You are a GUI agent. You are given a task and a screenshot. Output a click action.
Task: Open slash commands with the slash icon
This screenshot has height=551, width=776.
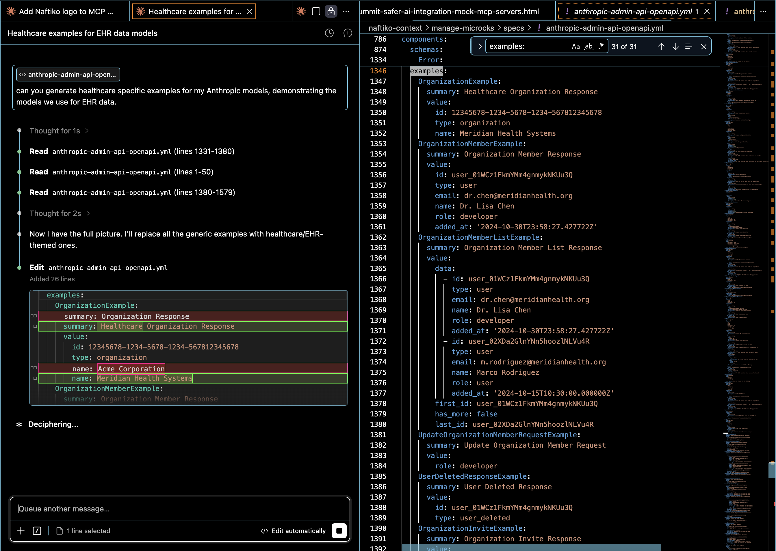pyautogui.click(x=37, y=531)
